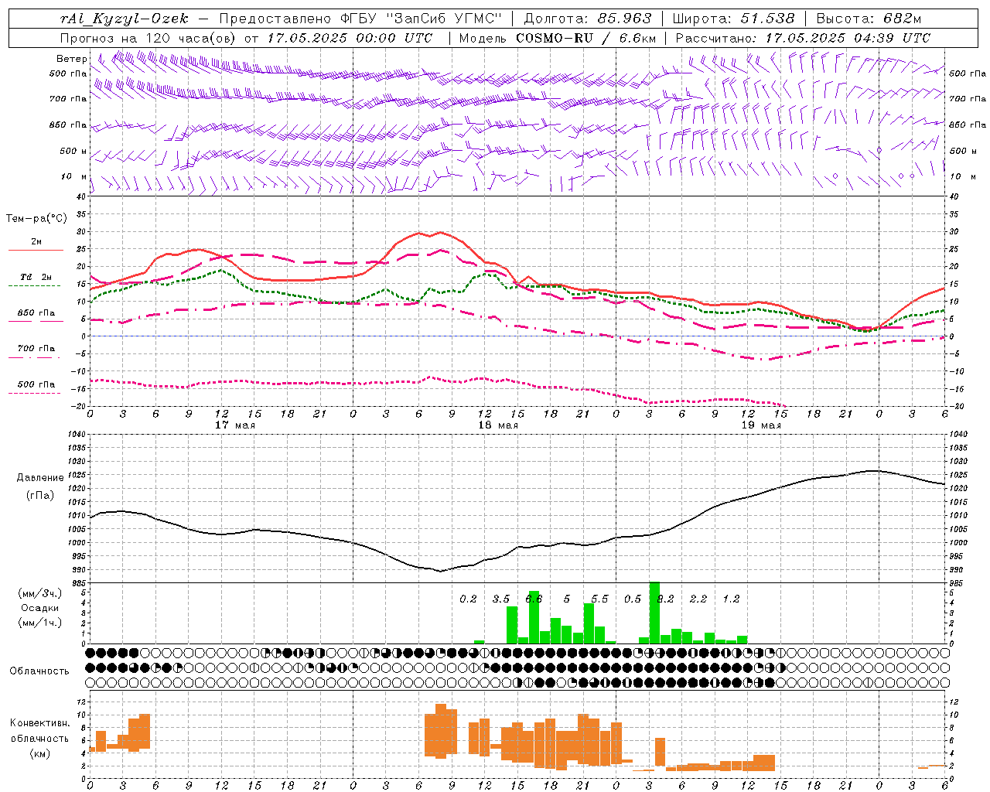Click the Облачность row label
The height and width of the screenshot is (792, 990).
39,671
